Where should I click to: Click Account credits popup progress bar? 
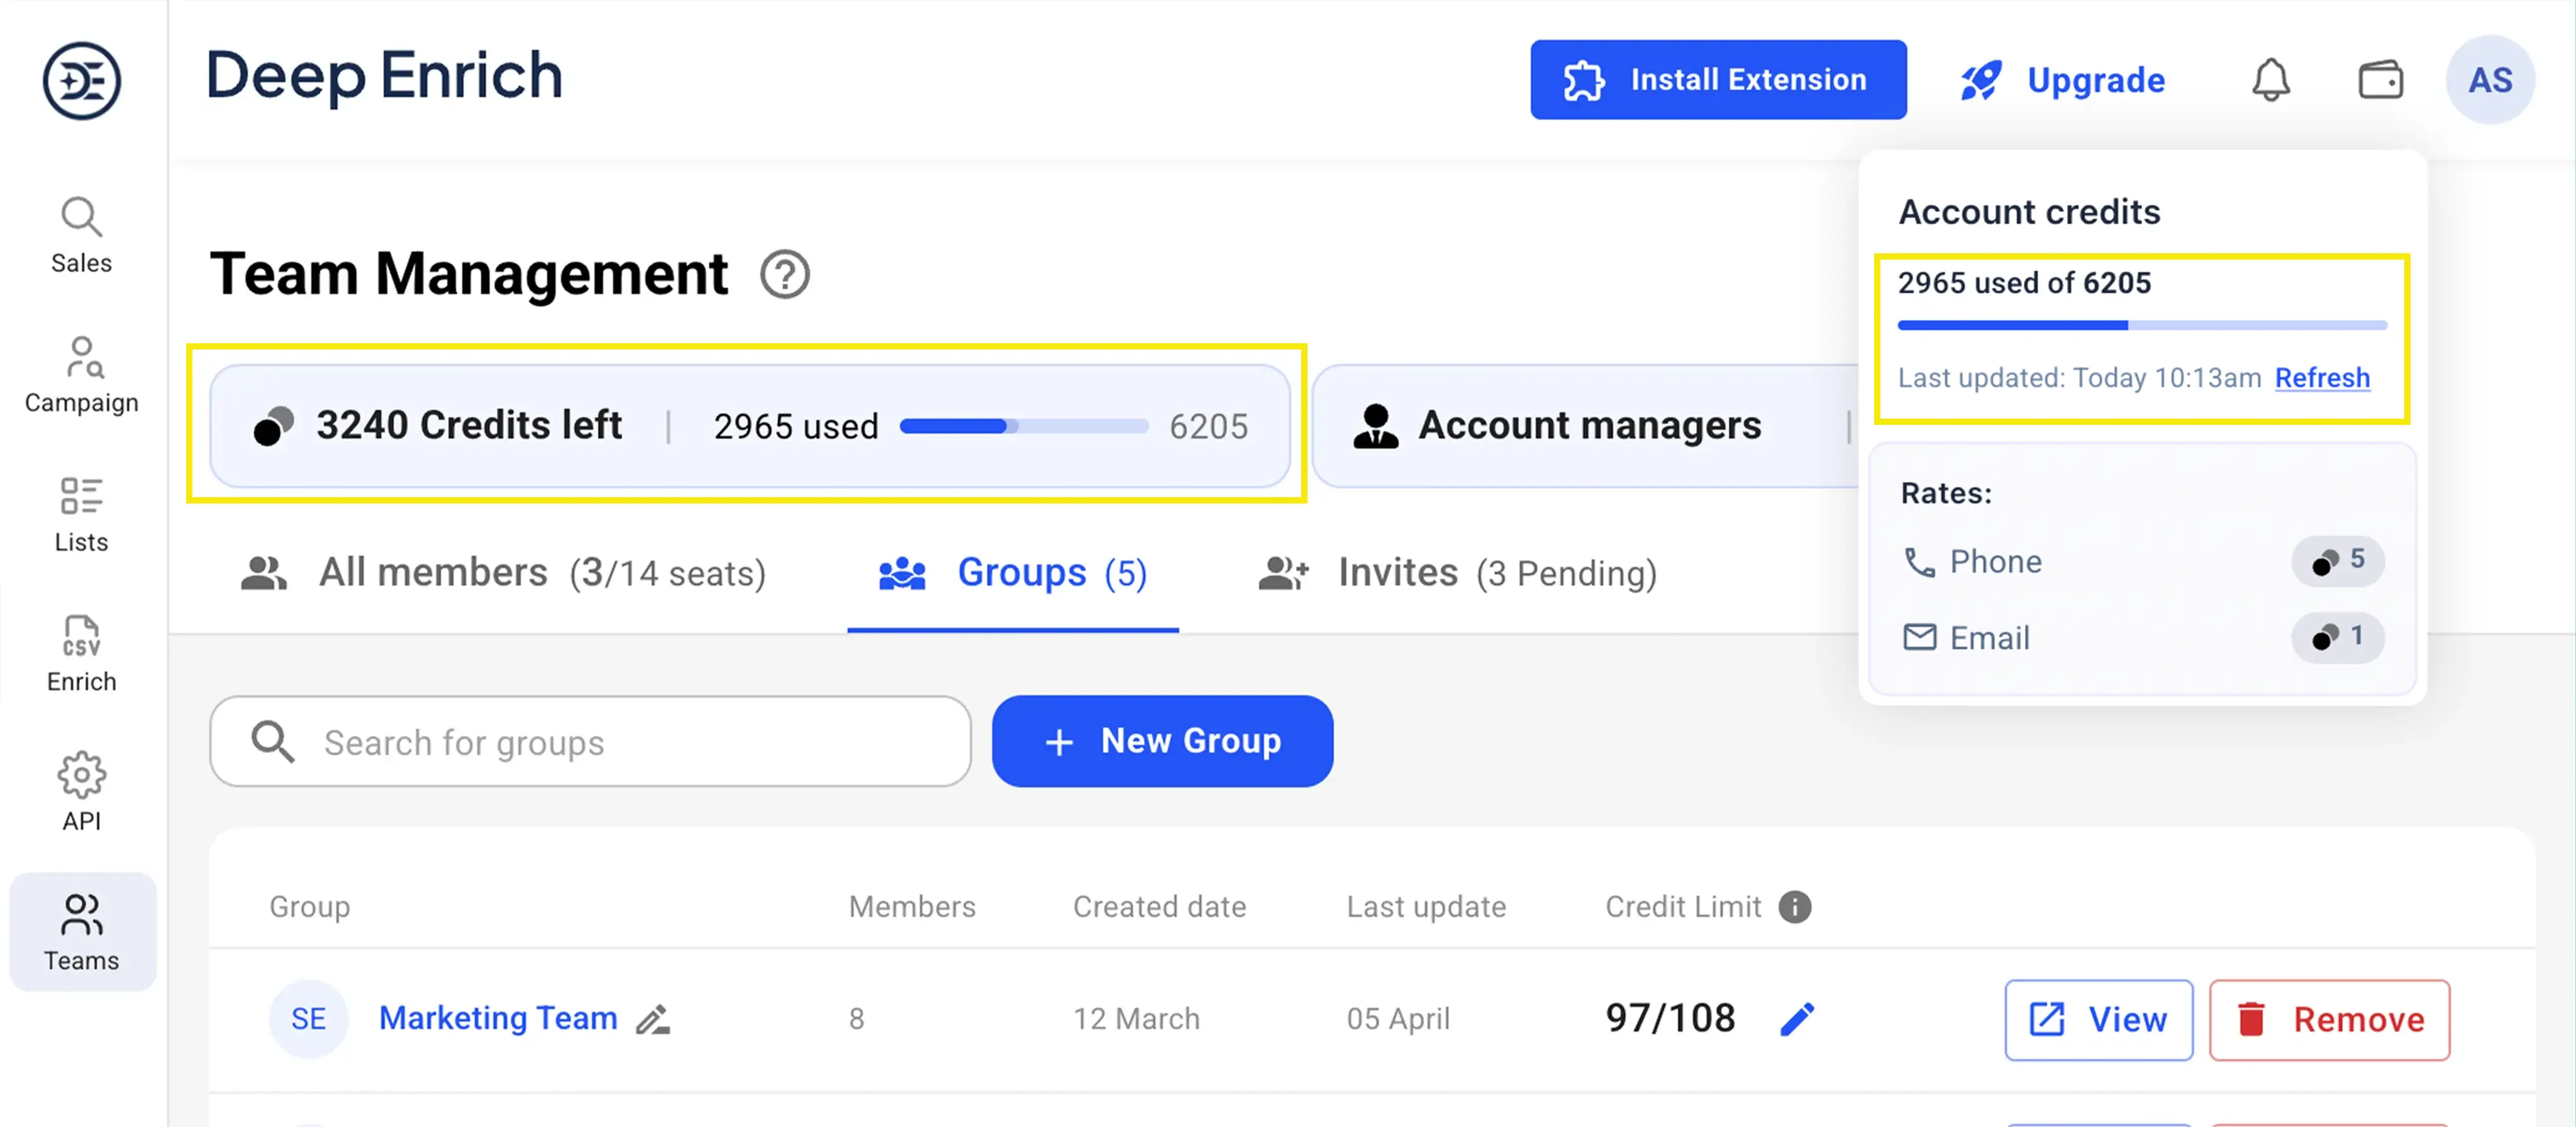coord(2142,325)
